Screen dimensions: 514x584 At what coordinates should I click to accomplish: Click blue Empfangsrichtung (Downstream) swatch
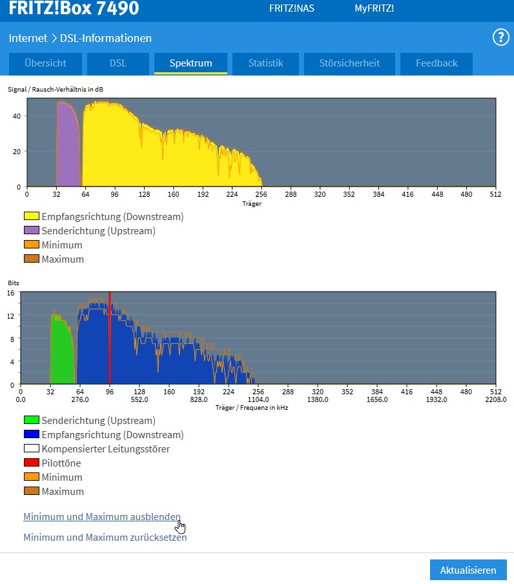32,434
